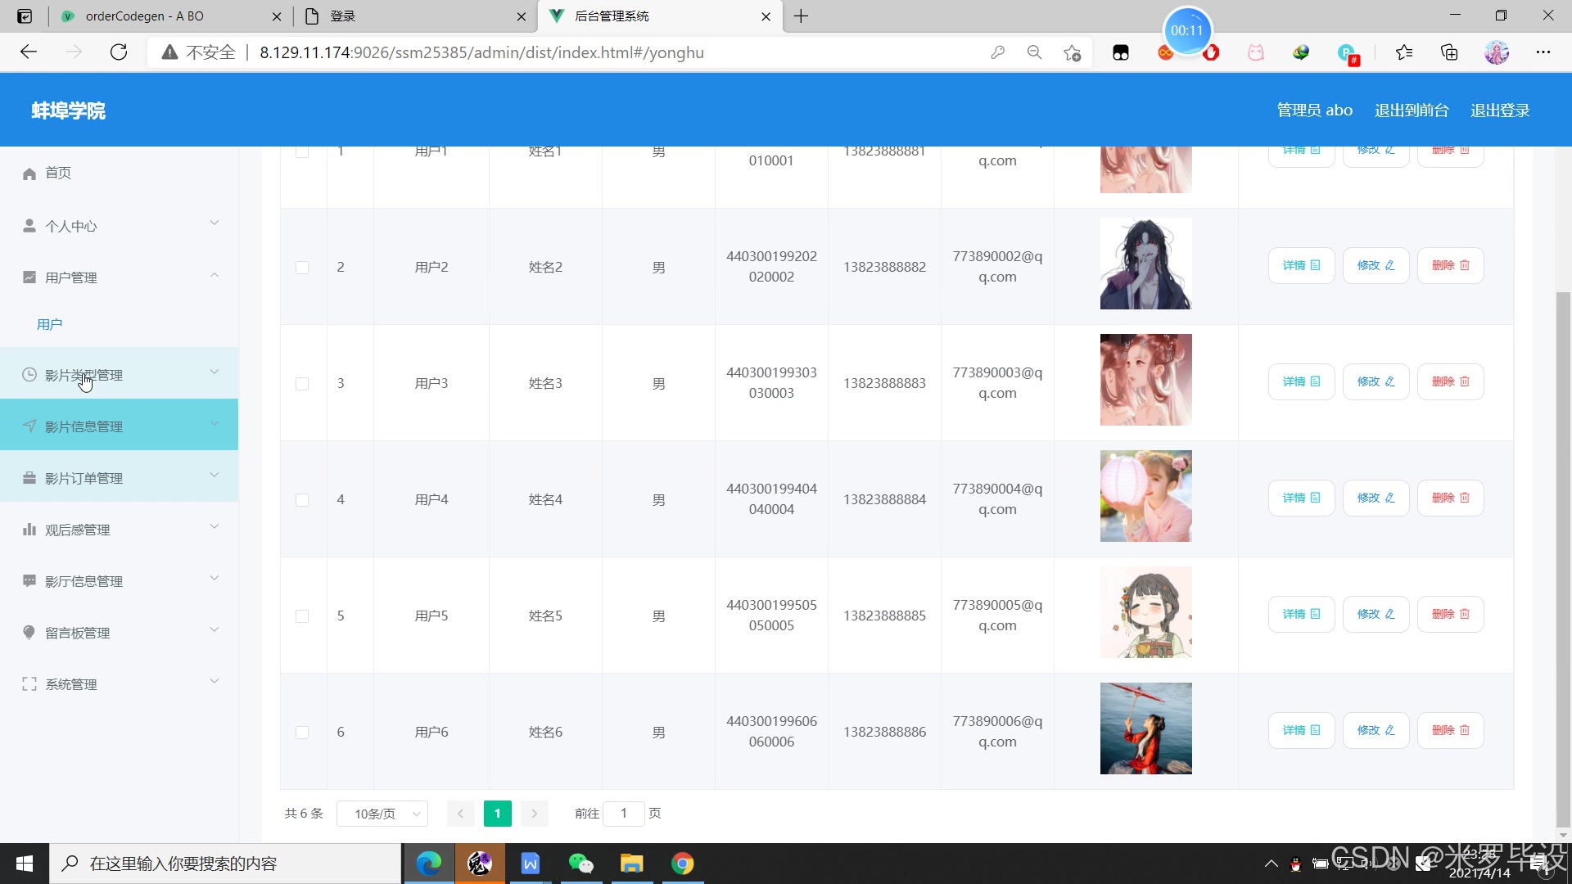Viewport: 1572px width, 884px height.
Task: Switch to the orderCodegen browser tab
Action: (x=145, y=16)
